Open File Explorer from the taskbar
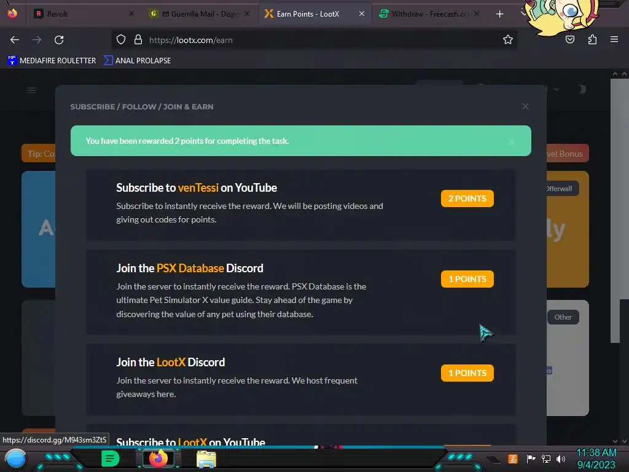The height and width of the screenshot is (472, 629). pos(206,459)
